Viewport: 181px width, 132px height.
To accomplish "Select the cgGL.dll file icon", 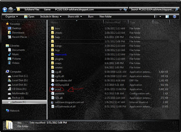I will (53, 76).
